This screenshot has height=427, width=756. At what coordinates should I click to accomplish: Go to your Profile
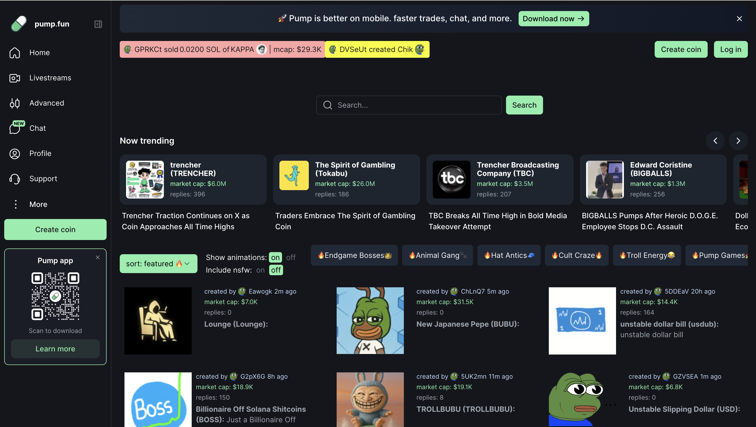click(x=40, y=153)
